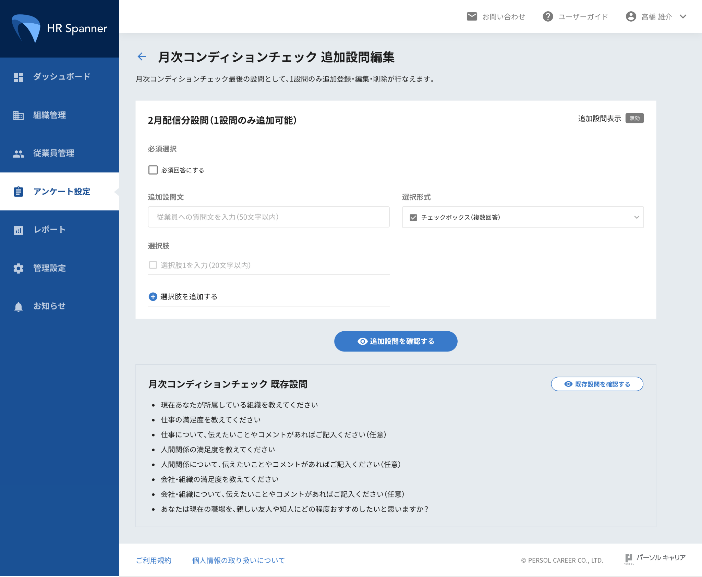
Task: Open the ご利用規約 footer link
Action: [154, 560]
